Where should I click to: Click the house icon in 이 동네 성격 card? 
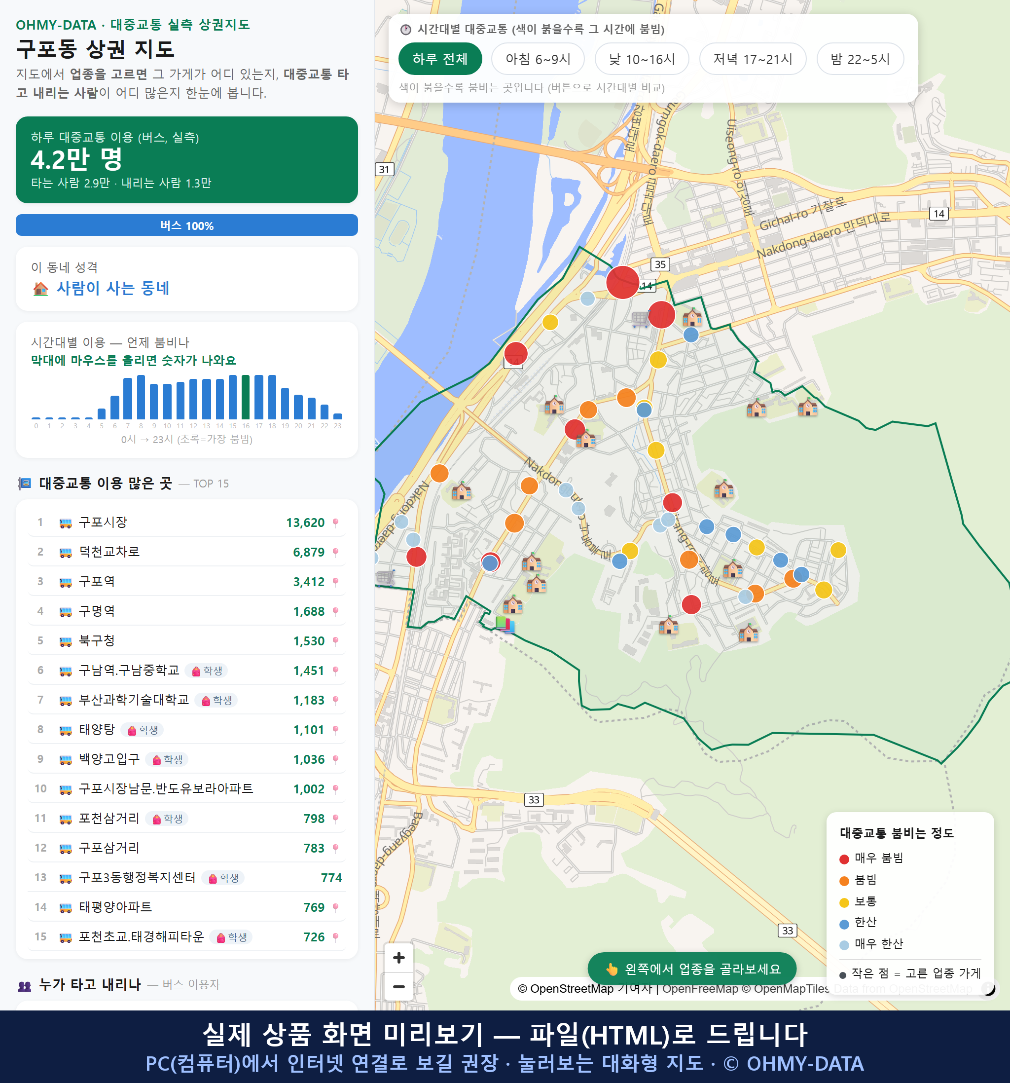click(x=40, y=289)
